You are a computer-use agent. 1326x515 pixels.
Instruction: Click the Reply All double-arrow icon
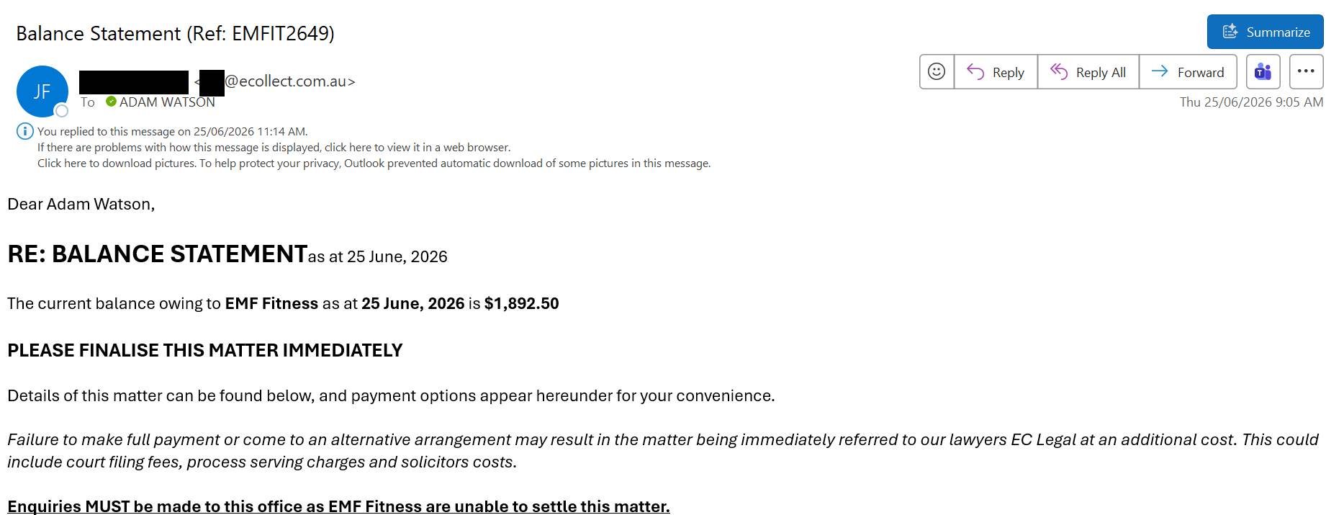(1058, 71)
